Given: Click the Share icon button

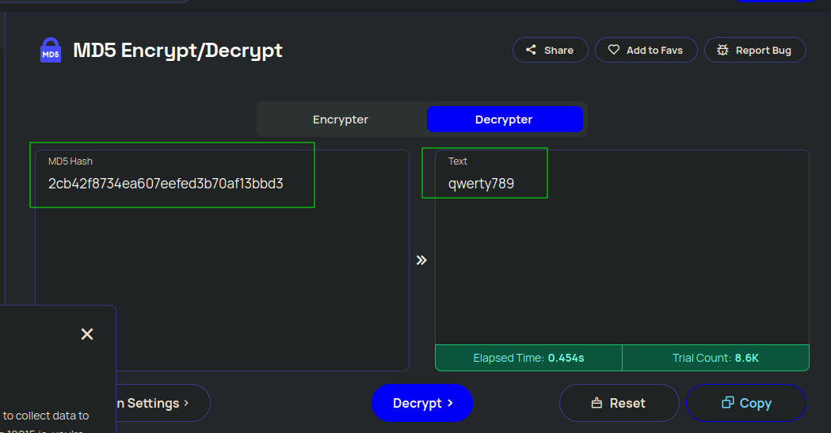Looking at the screenshot, I should [531, 50].
